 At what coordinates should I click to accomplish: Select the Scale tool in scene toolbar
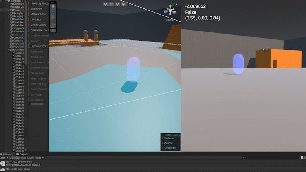click(x=53, y=18)
